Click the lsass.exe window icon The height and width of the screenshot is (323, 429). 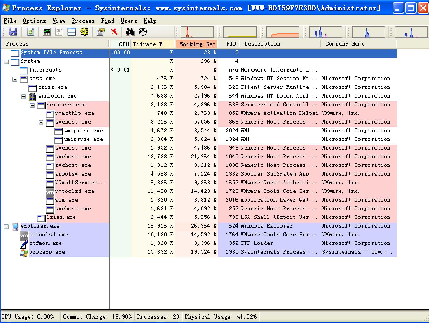click(x=41, y=218)
